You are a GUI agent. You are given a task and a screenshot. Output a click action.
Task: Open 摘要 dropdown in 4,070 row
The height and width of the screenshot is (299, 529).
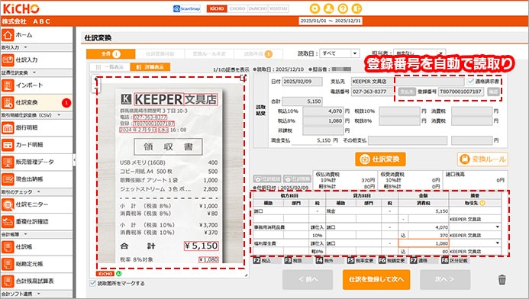(x=498, y=227)
